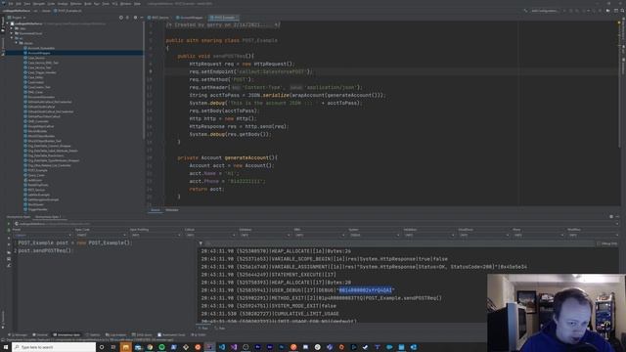Collapse all in the Project panel
626x352 pixels.
pos(128,18)
